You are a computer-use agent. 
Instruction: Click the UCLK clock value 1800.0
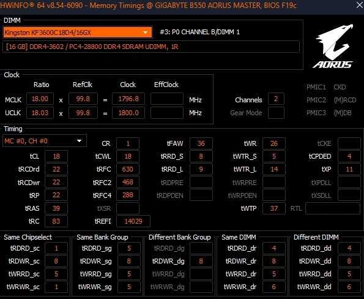(128, 113)
